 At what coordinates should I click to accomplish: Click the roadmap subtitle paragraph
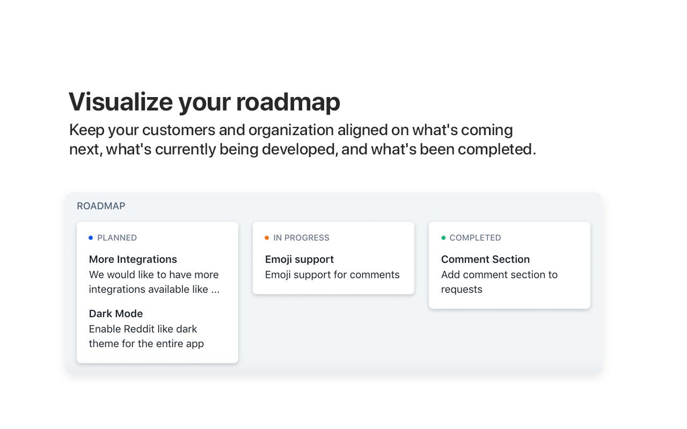coord(303,139)
